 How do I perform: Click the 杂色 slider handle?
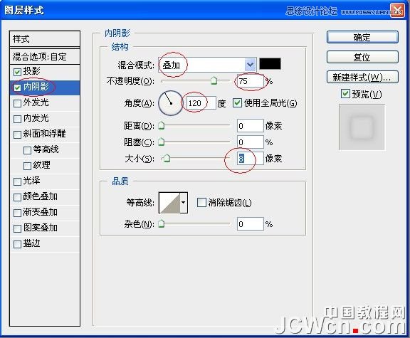[162, 223]
